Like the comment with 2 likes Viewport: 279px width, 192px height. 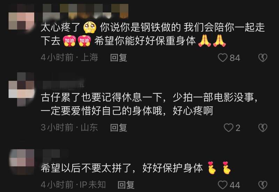228,128
